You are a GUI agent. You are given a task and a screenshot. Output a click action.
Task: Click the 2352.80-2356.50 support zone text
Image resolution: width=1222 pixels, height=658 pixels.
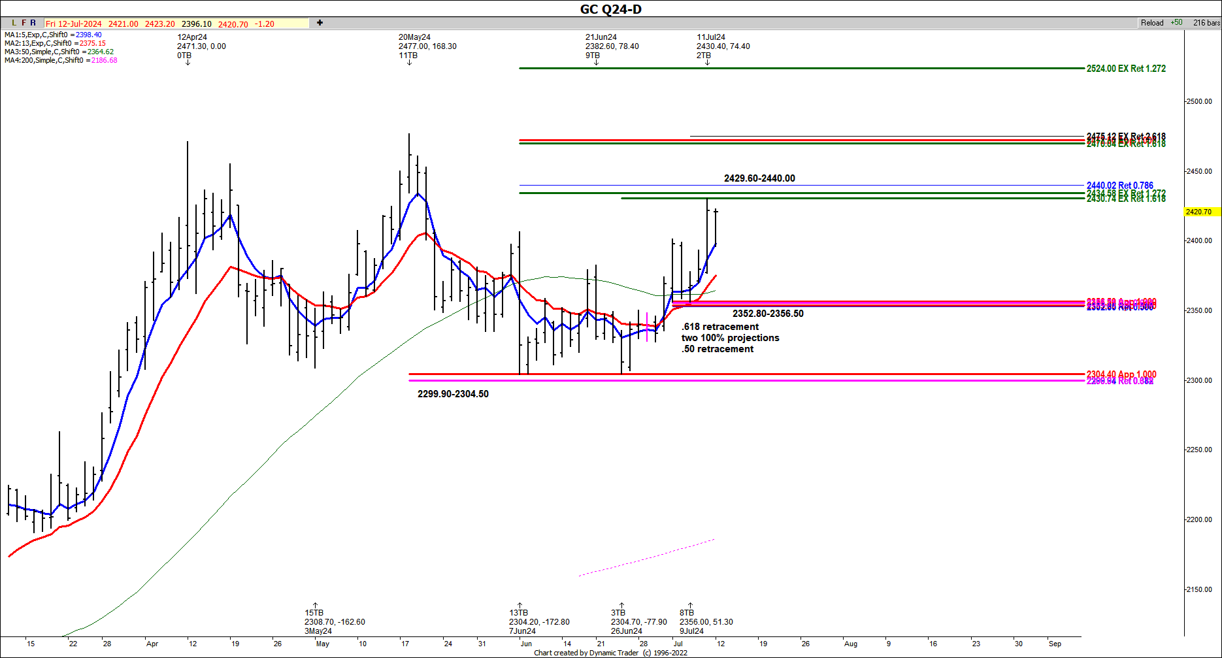768,314
